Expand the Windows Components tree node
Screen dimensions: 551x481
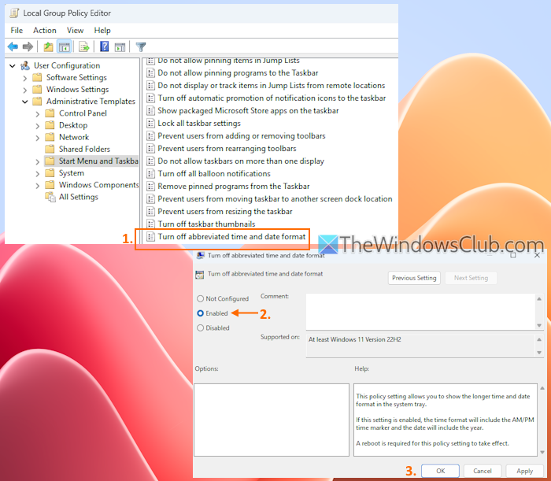(38, 185)
